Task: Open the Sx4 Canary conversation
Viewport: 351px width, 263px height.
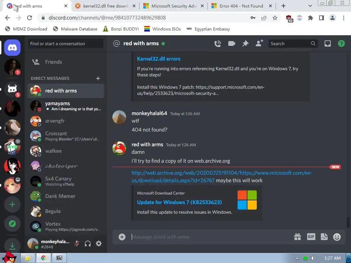Action: [x=66, y=181]
